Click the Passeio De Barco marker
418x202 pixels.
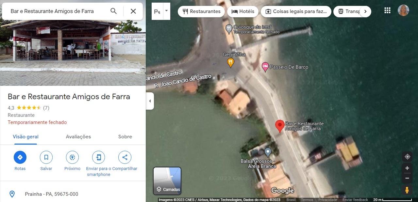point(265,67)
